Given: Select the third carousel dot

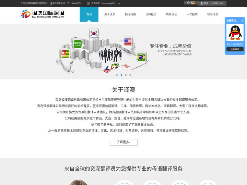Looking at the screenshot, I should (x=126, y=75).
